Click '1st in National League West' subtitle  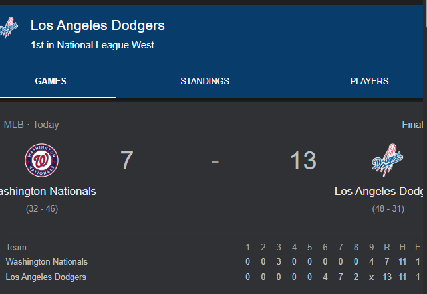click(92, 46)
